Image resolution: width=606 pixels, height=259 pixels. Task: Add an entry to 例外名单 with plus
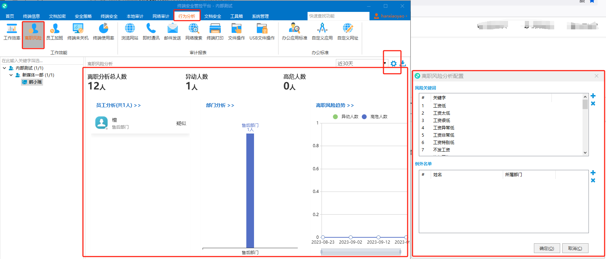593,173
